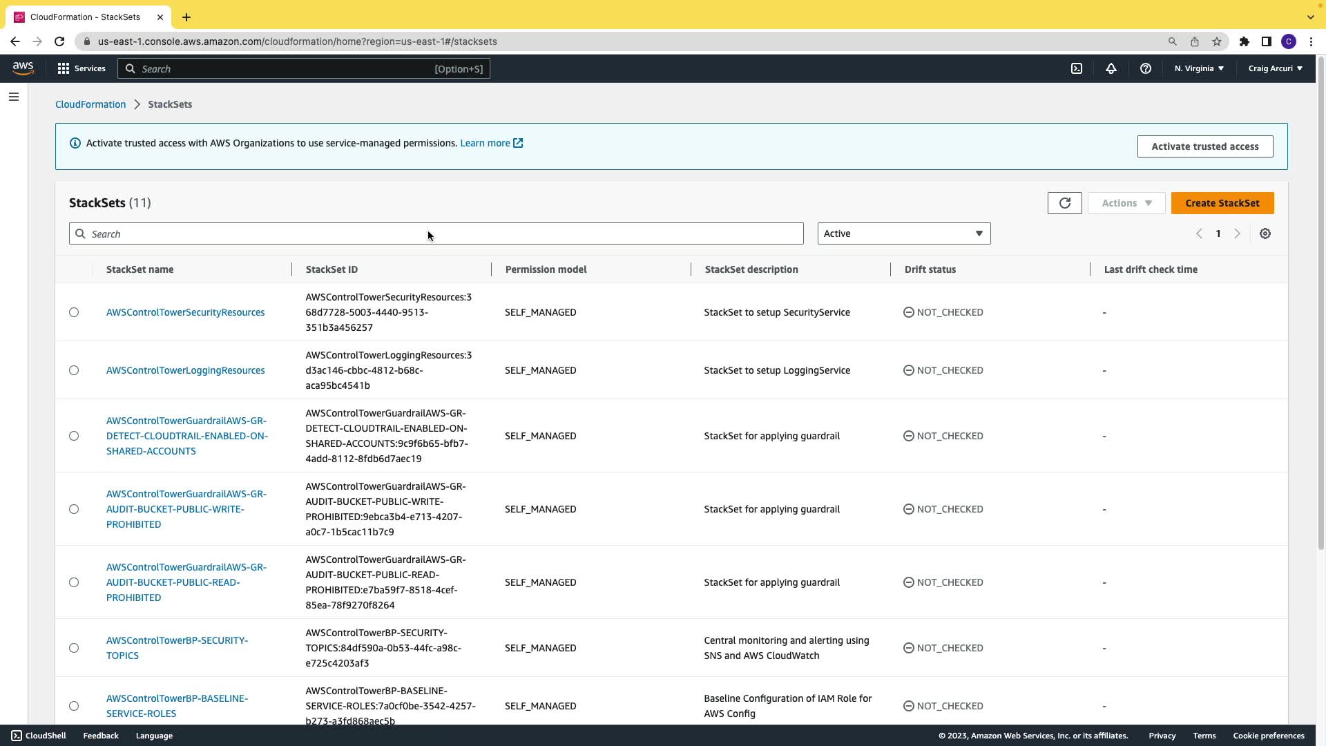1326x746 pixels.
Task: Select AWSControlTowerLoggingResources radio button
Action: pos(74,370)
